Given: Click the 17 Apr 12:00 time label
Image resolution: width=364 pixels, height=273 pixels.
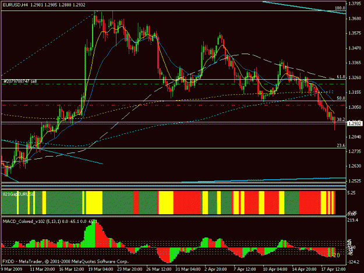Looking at the screenshot, I should 333,269.
